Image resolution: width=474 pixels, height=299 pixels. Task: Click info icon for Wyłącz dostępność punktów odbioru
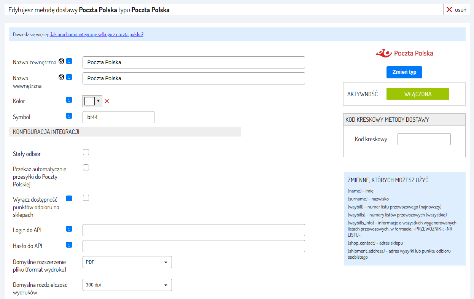(x=69, y=199)
